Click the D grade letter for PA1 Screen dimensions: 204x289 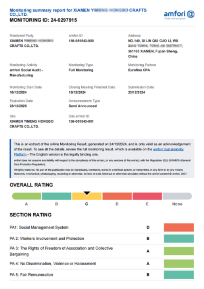coord(148,227)
